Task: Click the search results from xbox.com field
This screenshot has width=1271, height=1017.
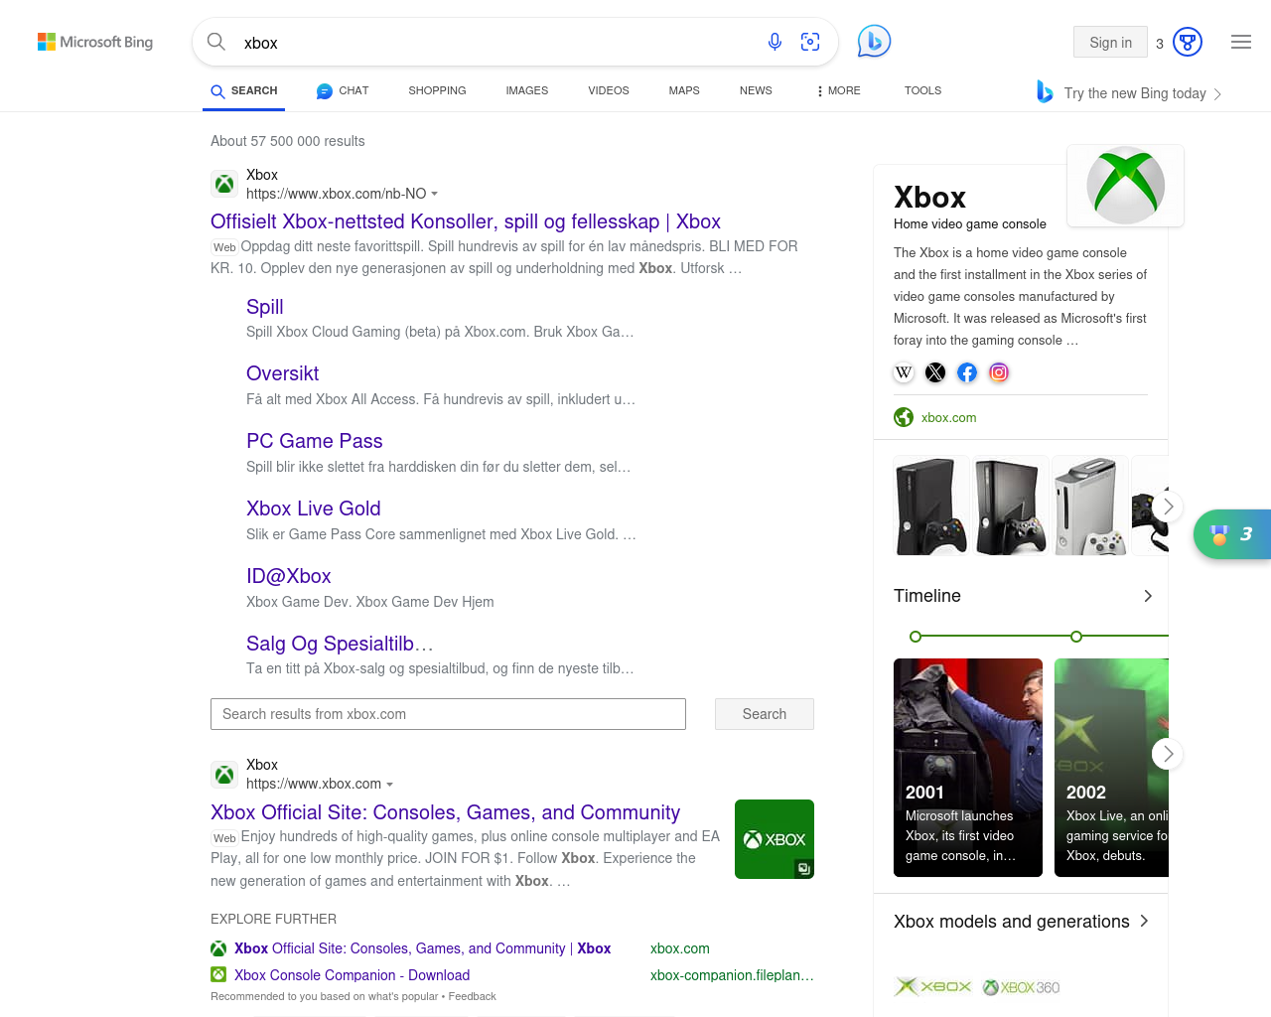Action: 448,714
